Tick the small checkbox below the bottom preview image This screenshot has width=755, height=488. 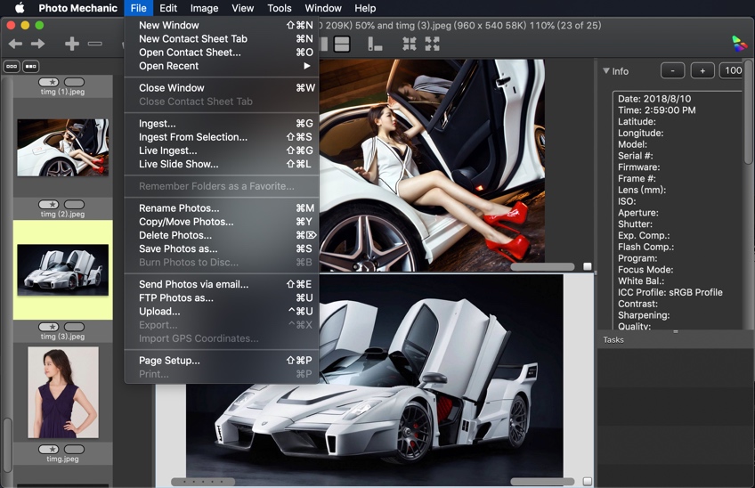coord(588,481)
